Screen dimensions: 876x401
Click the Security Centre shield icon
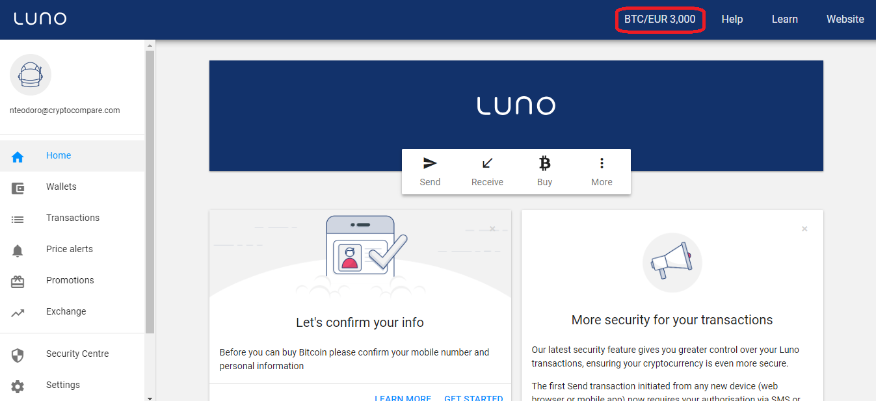tap(18, 356)
